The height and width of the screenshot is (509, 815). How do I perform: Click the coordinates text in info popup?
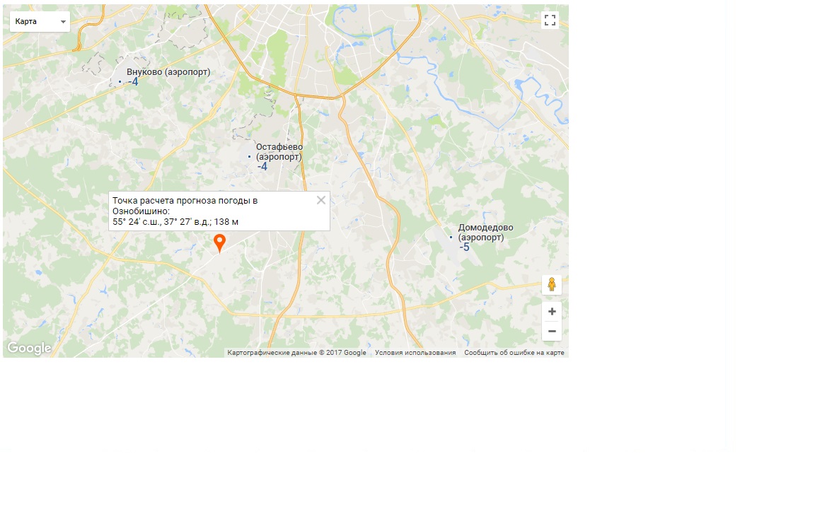click(175, 222)
